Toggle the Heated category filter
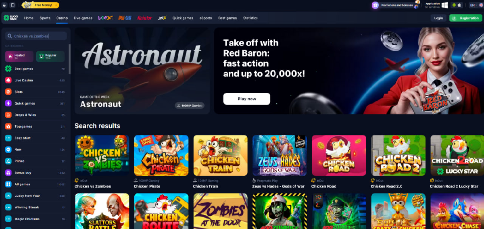Image resolution: width=484 pixels, height=229 pixels. pyautogui.click(x=19, y=56)
